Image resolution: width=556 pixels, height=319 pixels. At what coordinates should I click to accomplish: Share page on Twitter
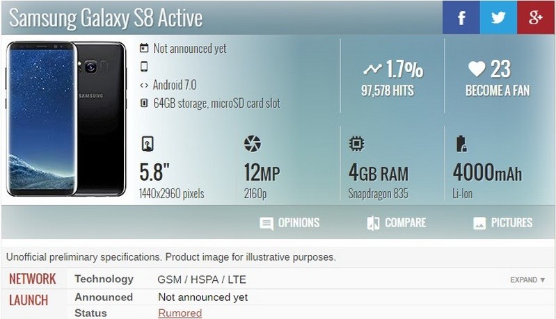click(x=498, y=17)
